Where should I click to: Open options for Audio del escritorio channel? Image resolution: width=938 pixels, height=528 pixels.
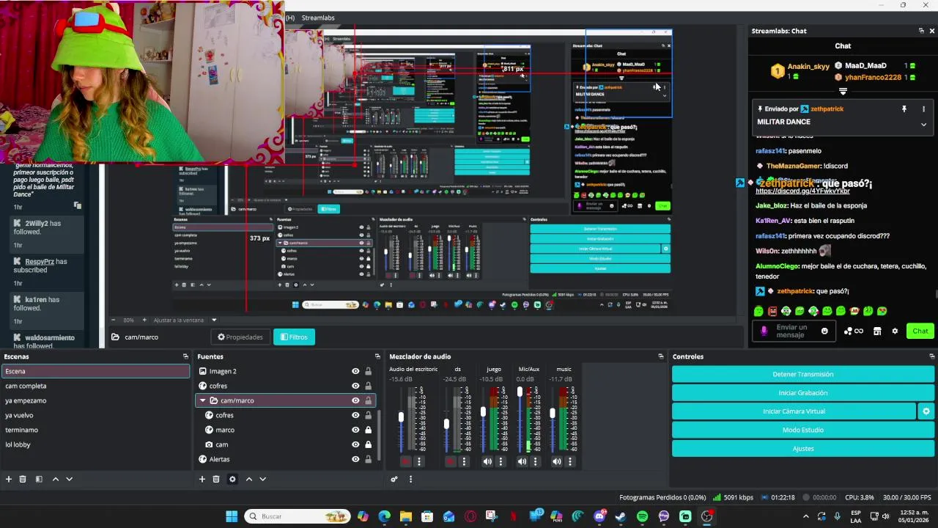(419, 461)
